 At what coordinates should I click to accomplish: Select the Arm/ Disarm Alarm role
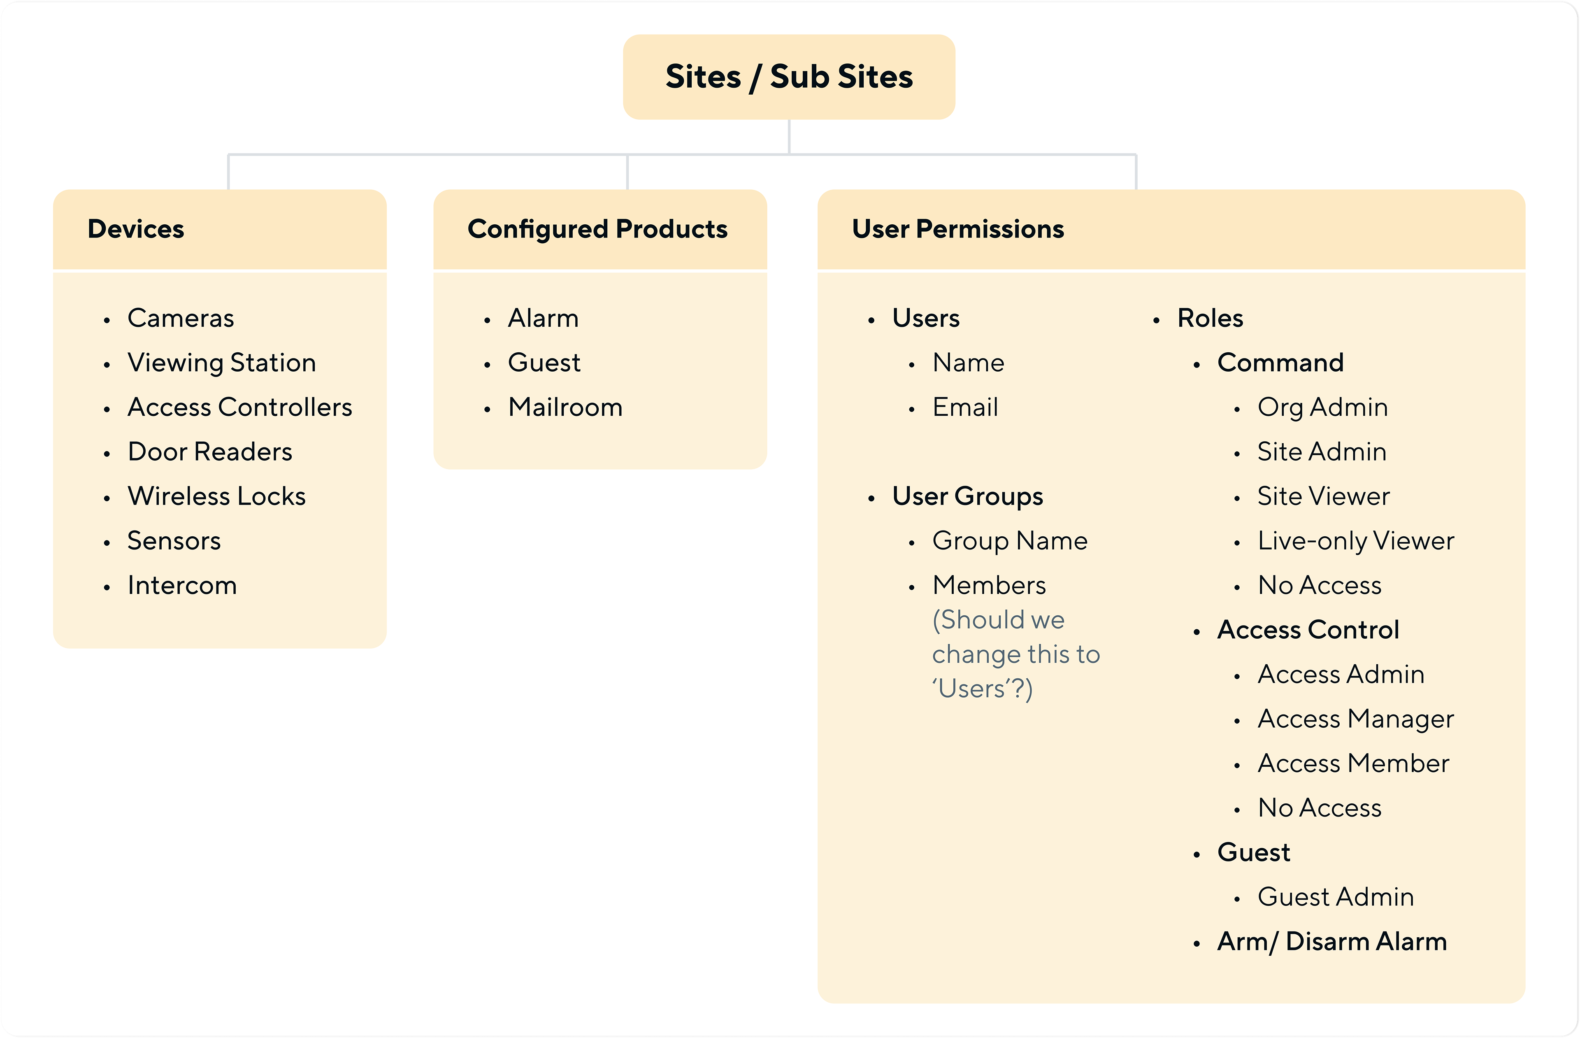pyautogui.click(x=1331, y=941)
